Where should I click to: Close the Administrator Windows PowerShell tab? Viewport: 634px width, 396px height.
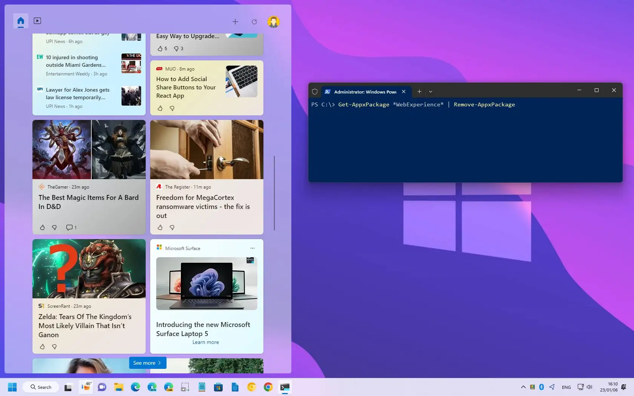[x=404, y=92]
